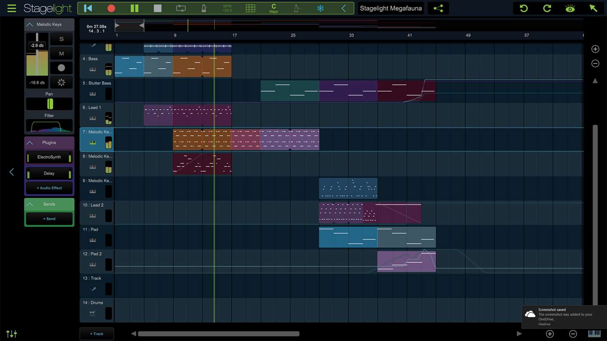Collapse the left sidebar with the blue chevron
The height and width of the screenshot is (341, 607).
(11, 172)
